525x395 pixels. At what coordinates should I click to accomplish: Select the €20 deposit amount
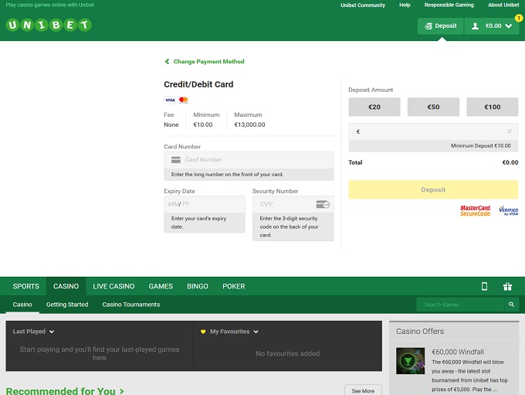[x=374, y=107]
